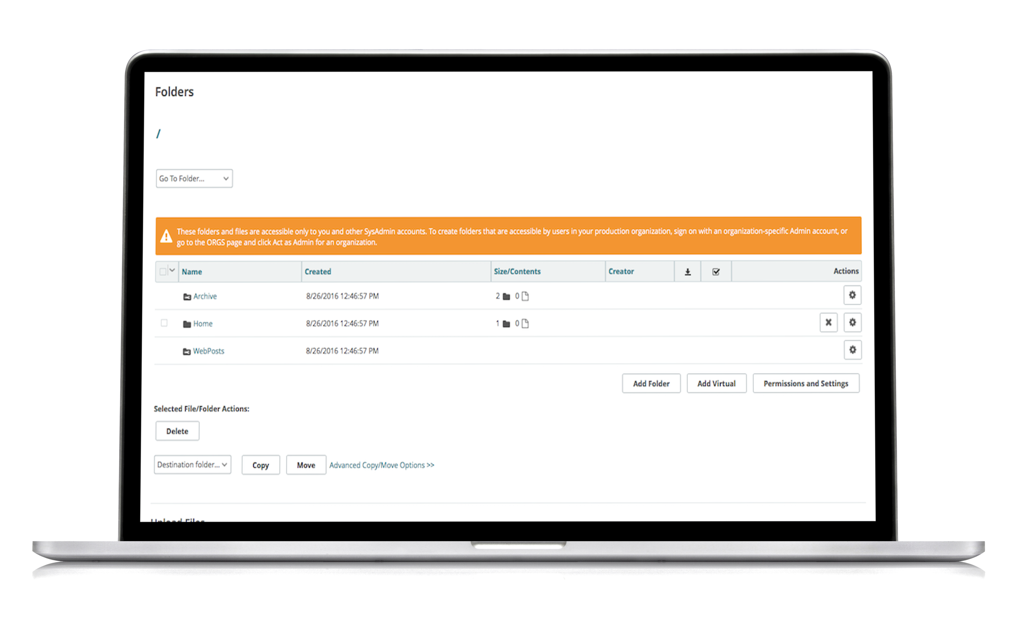Screen dimensions: 1023x631
Task: Click the Copy action button
Action: pyautogui.click(x=261, y=464)
